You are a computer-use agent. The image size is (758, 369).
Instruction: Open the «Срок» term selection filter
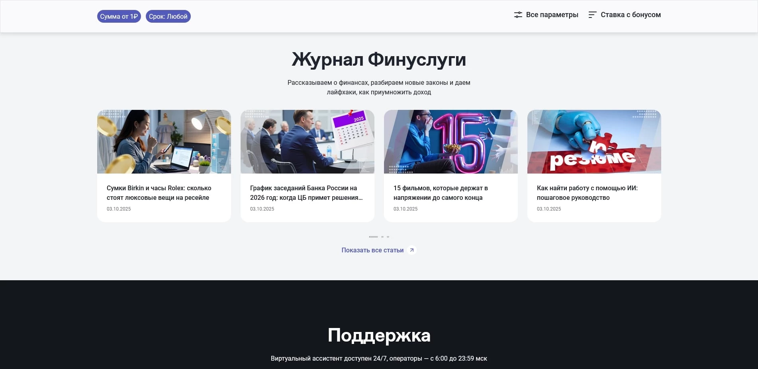pyautogui.click(x=168, y=16)
